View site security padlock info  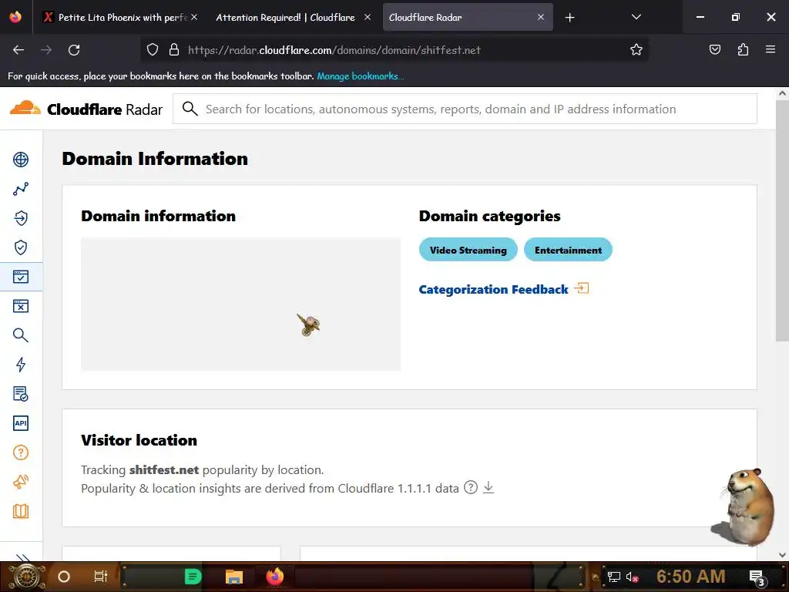(x=174, y=49)
